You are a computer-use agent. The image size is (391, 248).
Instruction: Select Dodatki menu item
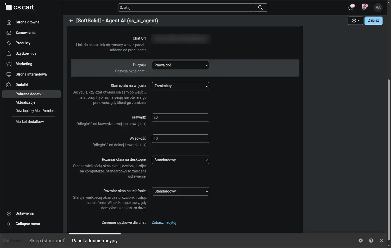pos(22,85)
